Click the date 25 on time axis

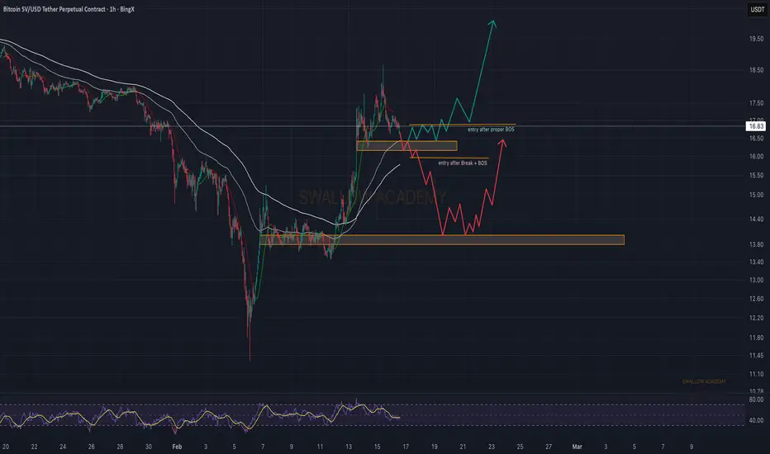tap(520, 447)
